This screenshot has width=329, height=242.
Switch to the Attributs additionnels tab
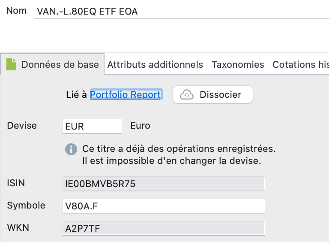coord(155,64)
